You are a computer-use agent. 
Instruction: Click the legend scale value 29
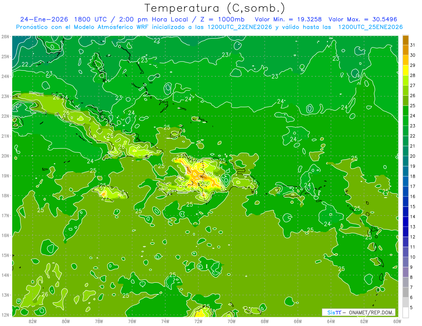point(413,65)
